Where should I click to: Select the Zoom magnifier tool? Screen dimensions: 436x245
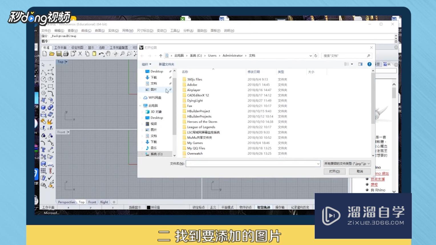coord(122,54)
